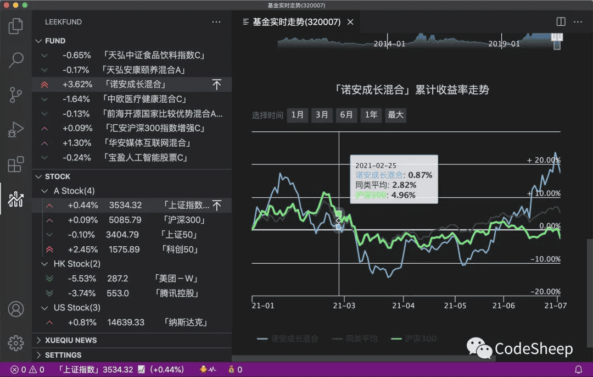
Task: Select the 美团-W stock row
Action: 132,279
